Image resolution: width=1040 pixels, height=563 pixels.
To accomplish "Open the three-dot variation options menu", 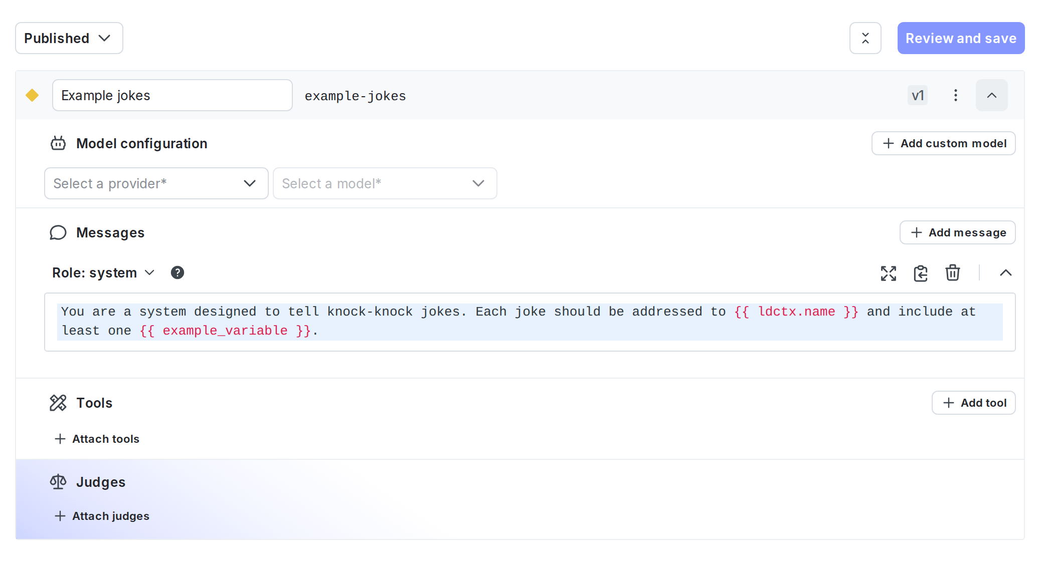I will click(x=955, y=95).
